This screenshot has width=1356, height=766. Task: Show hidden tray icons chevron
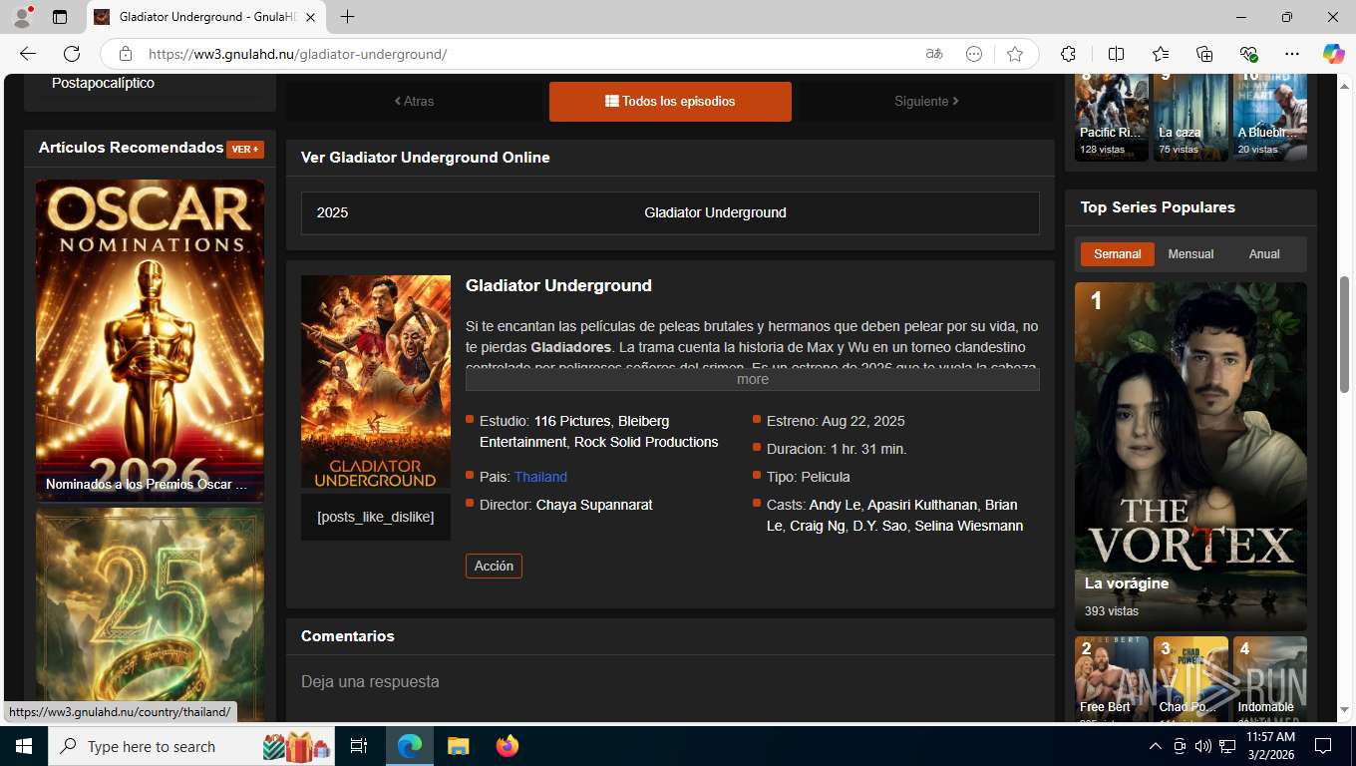click(x=1156, y=746)
